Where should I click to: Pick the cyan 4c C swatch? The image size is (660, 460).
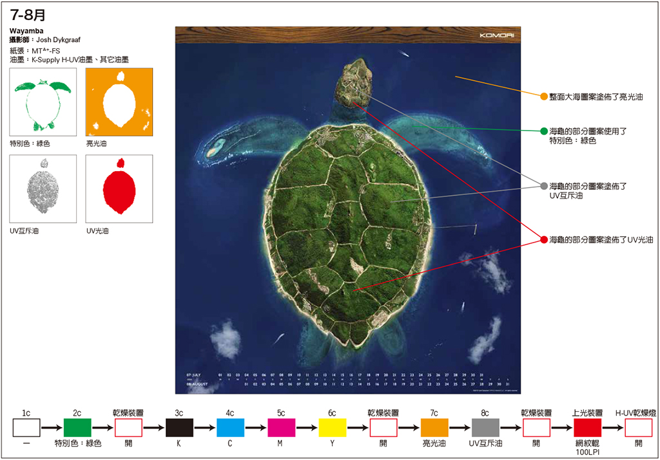pos(230,426)
